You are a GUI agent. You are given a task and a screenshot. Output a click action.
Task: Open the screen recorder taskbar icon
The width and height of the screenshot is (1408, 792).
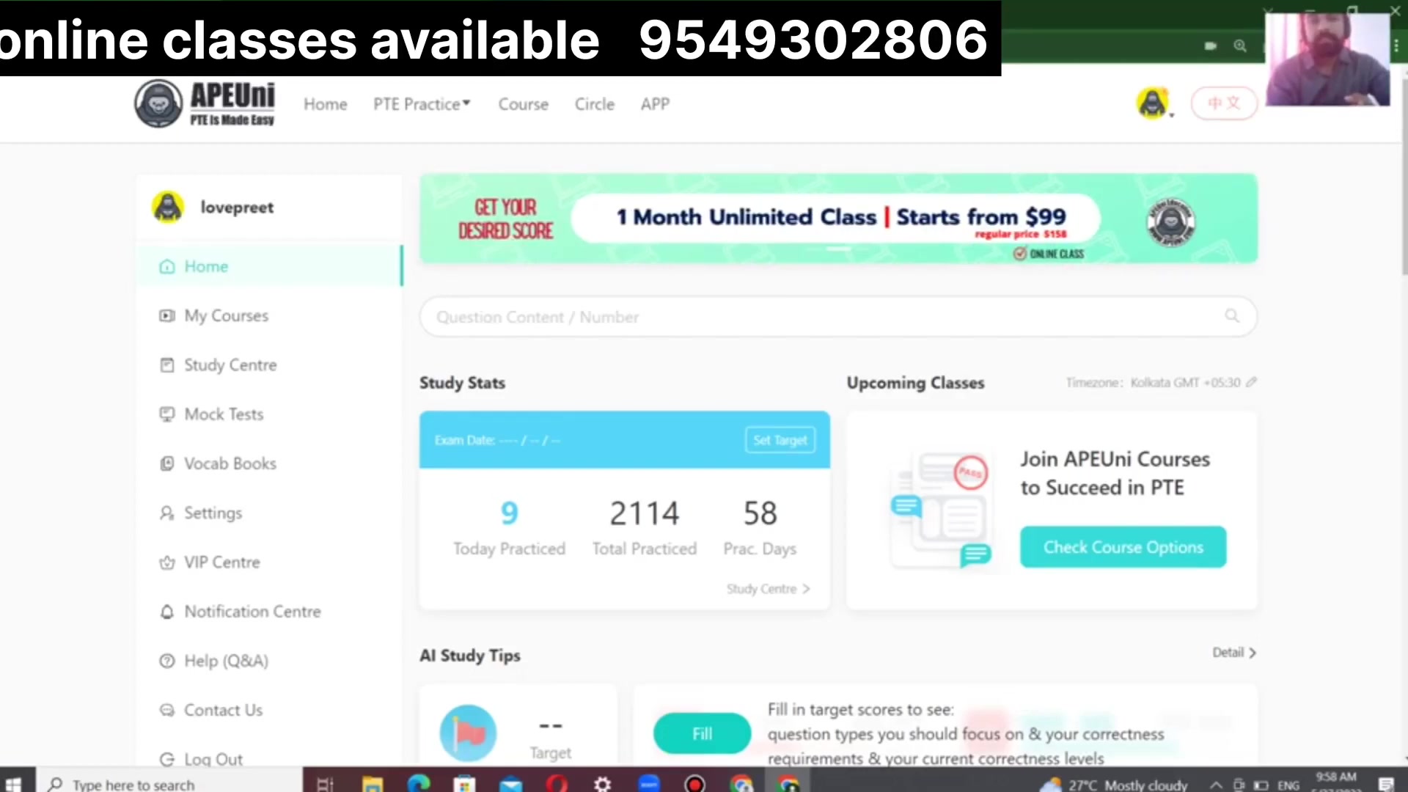(694, 784)
